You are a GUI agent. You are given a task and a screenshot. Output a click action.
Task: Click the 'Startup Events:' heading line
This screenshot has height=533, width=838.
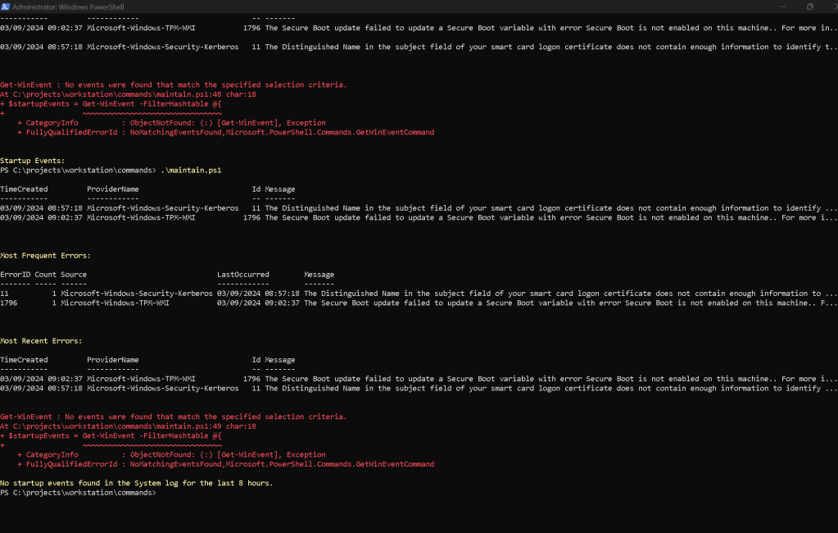(32, 161)
